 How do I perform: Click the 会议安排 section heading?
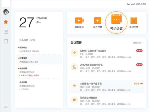tap(76, 42)
